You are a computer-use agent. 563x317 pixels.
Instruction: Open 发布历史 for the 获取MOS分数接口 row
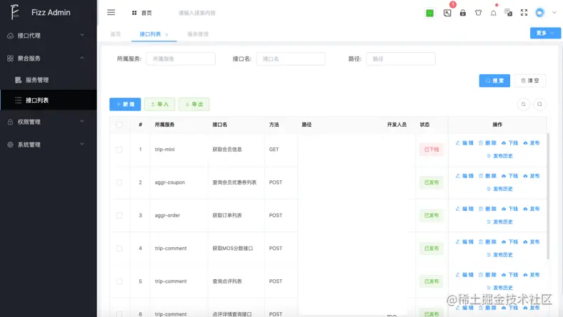point(499,255)
